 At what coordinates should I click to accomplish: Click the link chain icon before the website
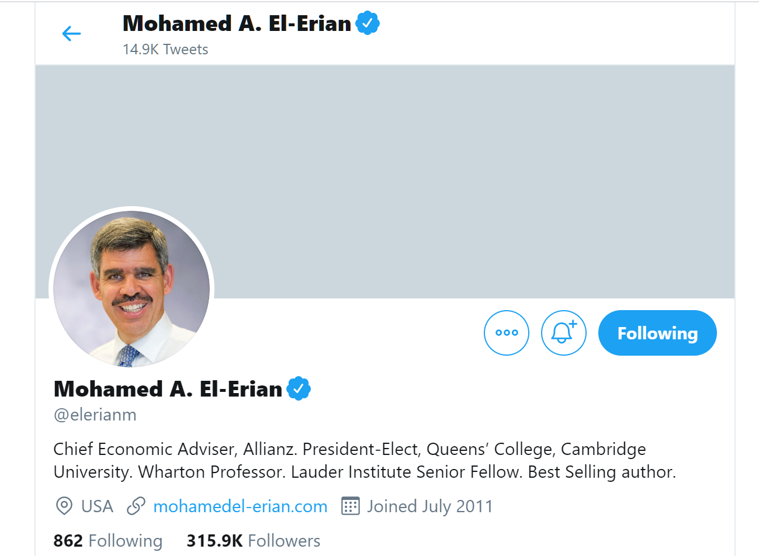[136, 506]
